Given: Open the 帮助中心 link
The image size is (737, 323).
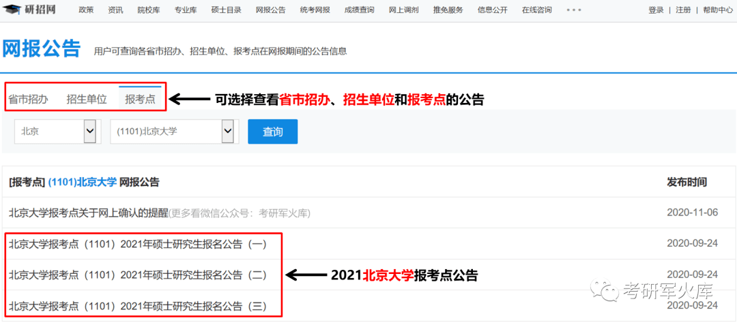Looking at the screenshot, I should pos(718,10).
